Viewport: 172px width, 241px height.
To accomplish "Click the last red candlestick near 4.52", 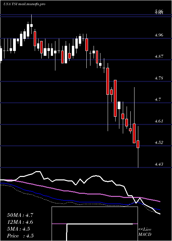I will tap(138, 144).
